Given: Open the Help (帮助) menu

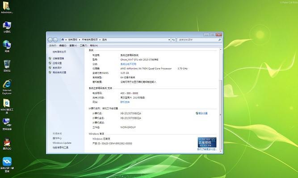Looking at the screenshot, I should [x=94, y=46].
